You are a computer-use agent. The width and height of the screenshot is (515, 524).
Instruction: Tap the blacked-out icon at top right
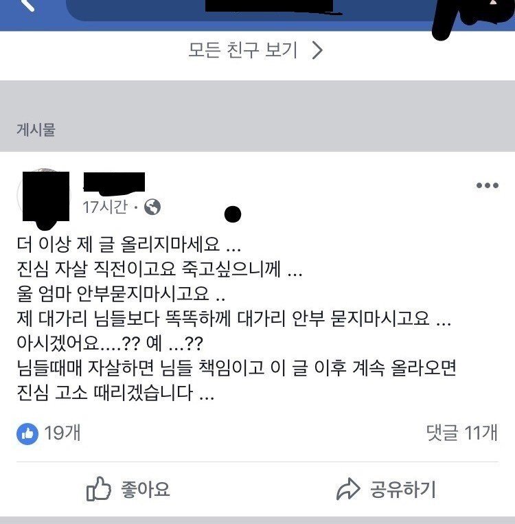pyautogui.click(x=474, y=16)
